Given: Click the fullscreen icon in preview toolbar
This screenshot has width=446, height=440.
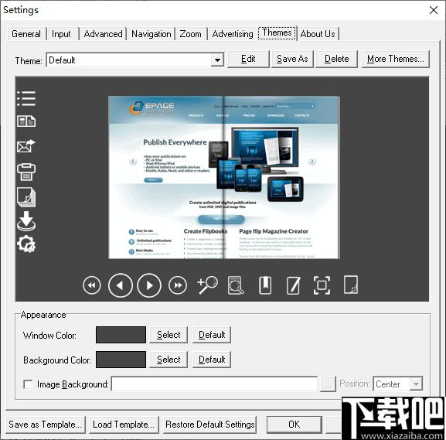Looking at the screenshot, I should (x=322, y=285).
